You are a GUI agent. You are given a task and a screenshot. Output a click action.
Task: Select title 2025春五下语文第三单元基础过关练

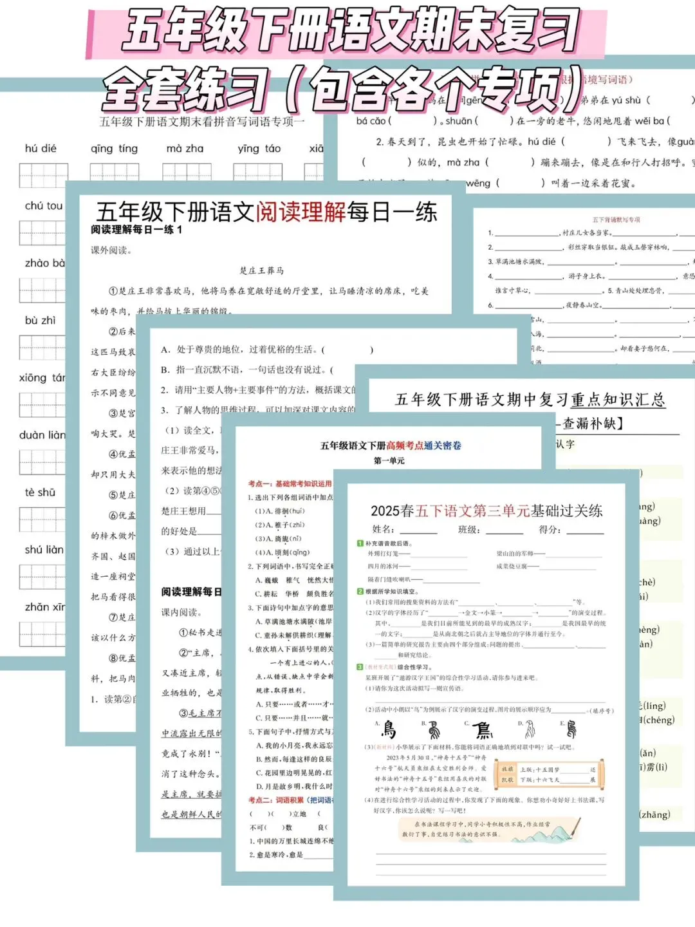(486, 511)
